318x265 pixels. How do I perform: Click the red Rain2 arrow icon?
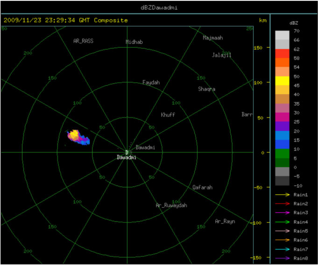pyautogui.click(x=283, y=203)
